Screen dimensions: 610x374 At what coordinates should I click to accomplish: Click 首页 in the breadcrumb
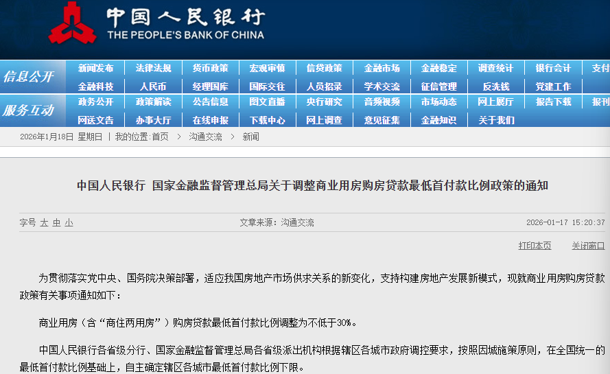tap(160, 137)
